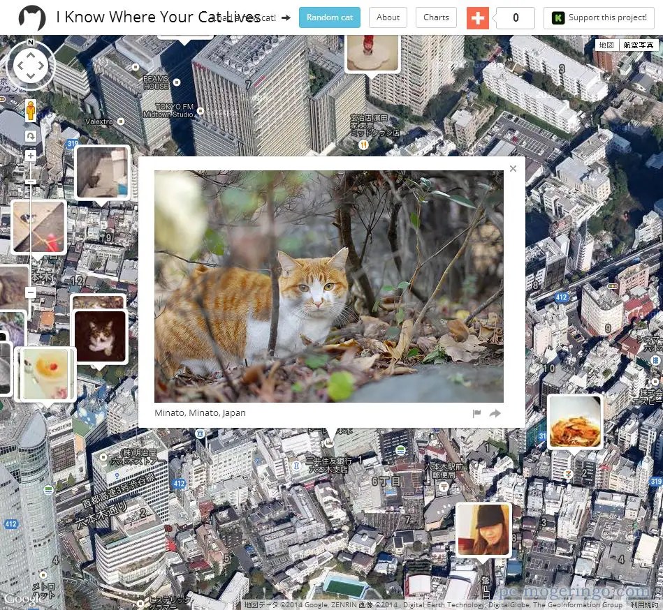Enable 航空写真 satellite view
Screen dimensions: 663x610
coord(638,45)
